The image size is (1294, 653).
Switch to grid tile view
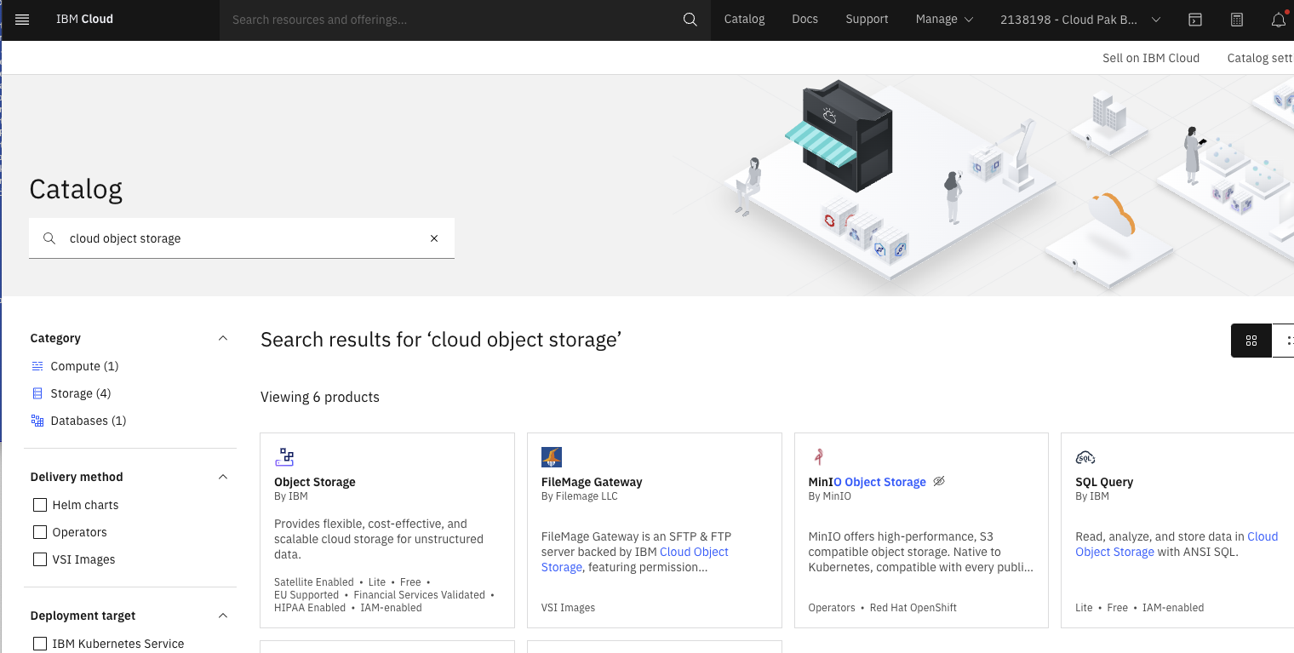(x=1251, y=341)
